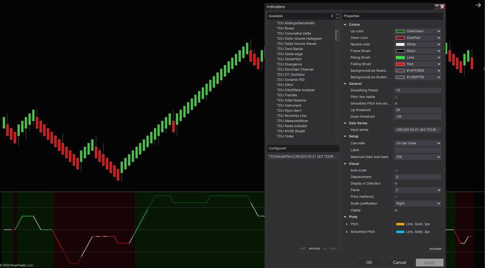
Task: Uncheck the Display in Data Box checkbox
Action: pos(396,184)
